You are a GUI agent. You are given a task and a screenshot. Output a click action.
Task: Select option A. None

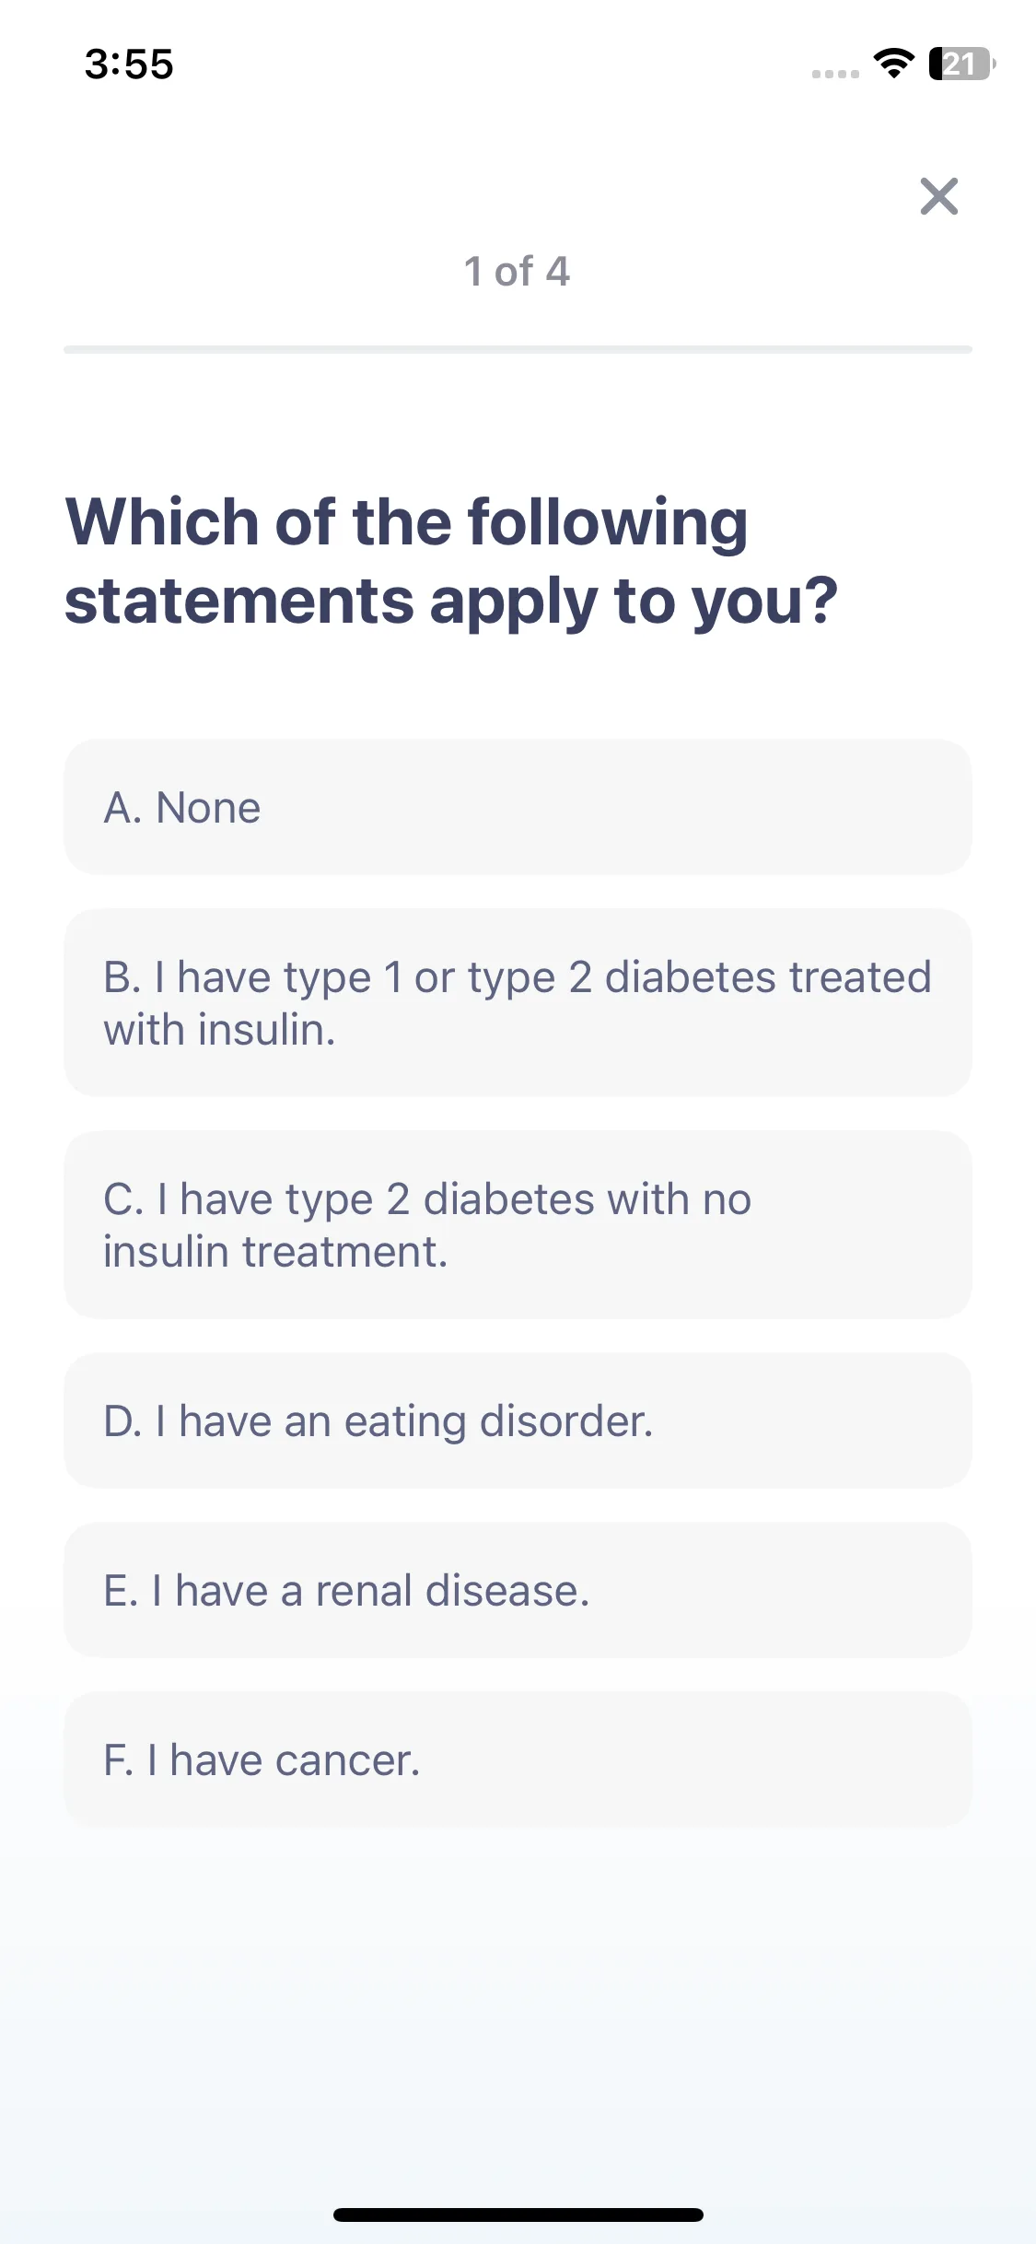(518, 807)
